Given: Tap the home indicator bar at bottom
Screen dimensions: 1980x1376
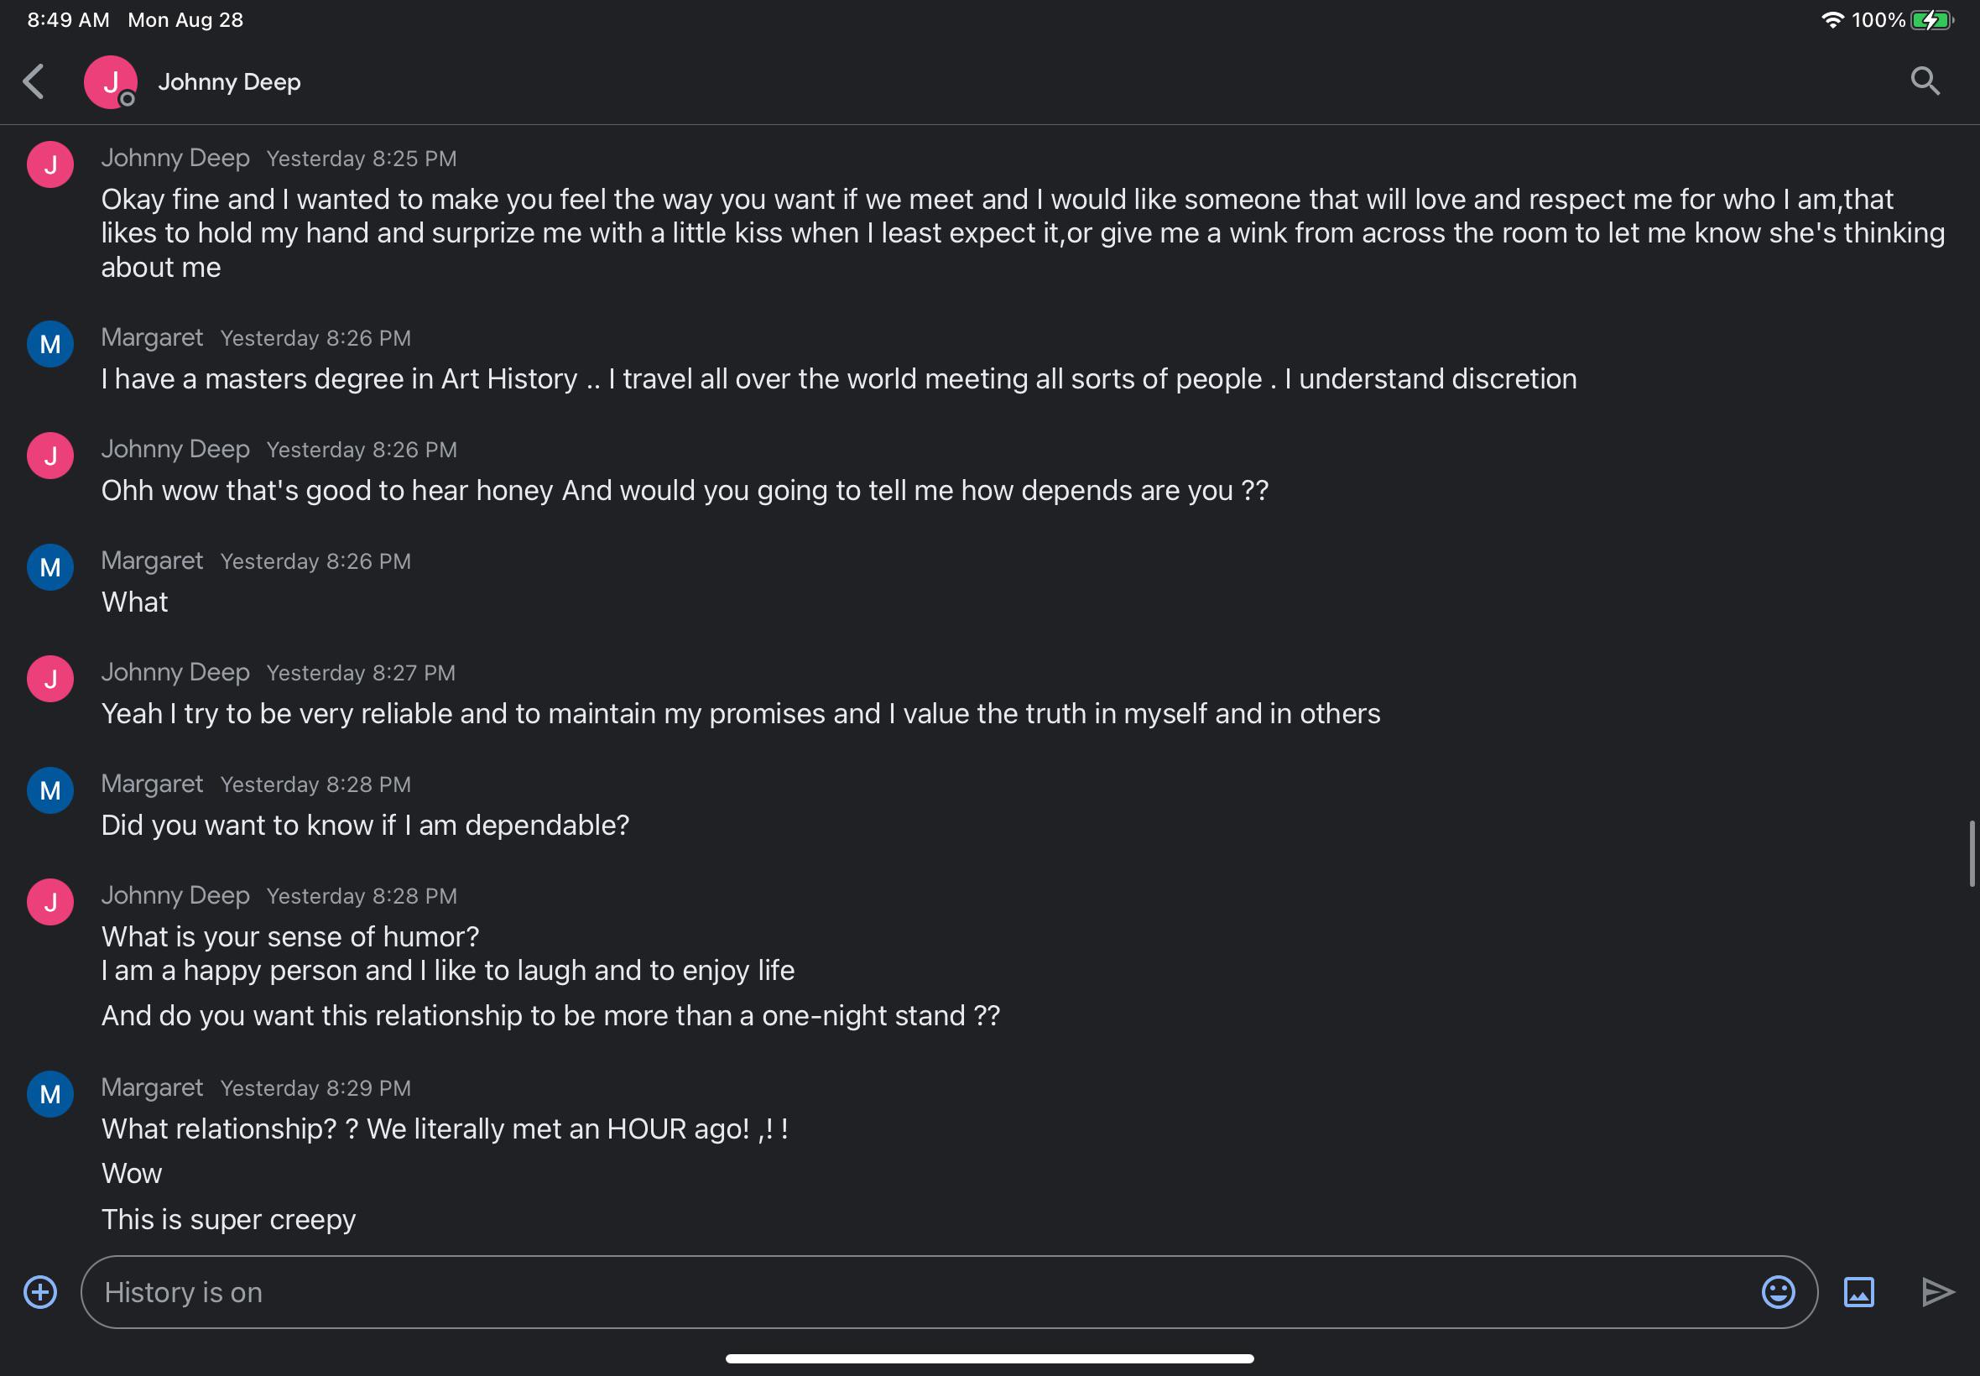Looking at the screenshot, I should 989,1358.
